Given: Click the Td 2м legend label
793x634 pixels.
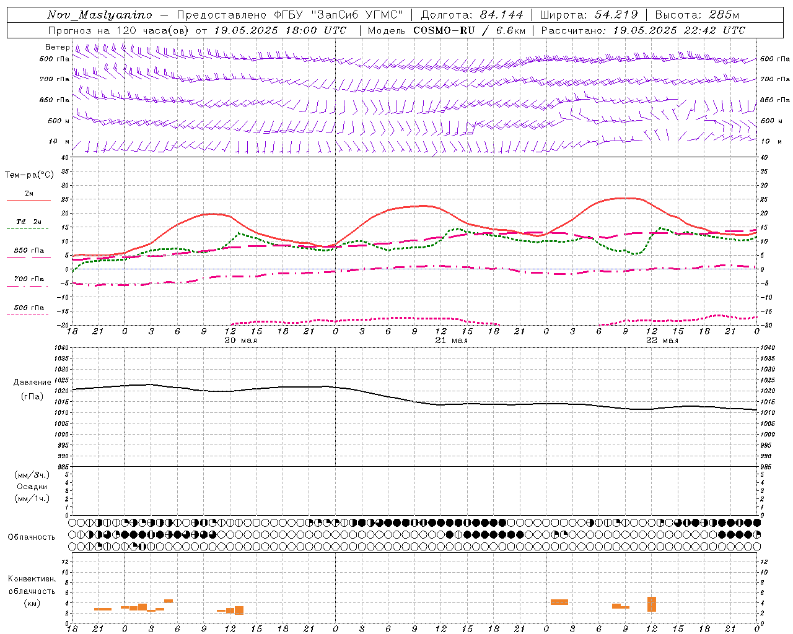Looking at the screenshot, I should pos(28,222).
